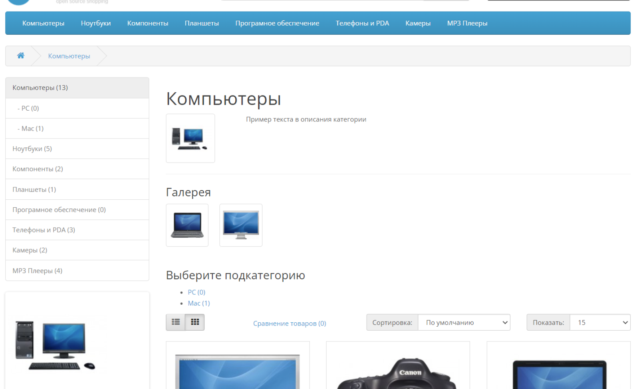This screenshot has width=639, height=389.
Task: Switch to grid view icon
Action: (x=195, y=322)
